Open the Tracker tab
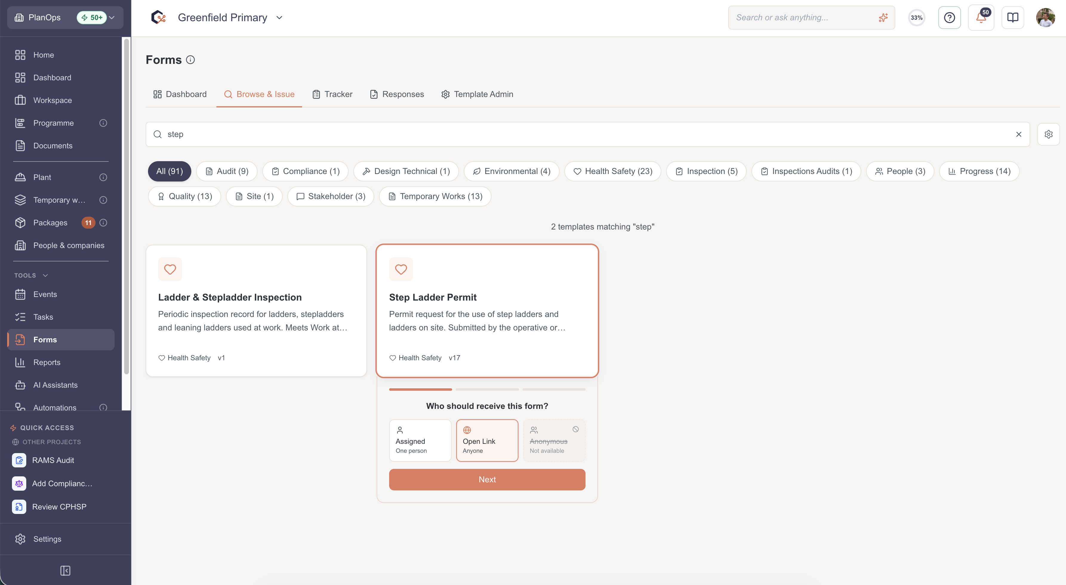This screenshot has width=1066, height=585. coord(332,94)
